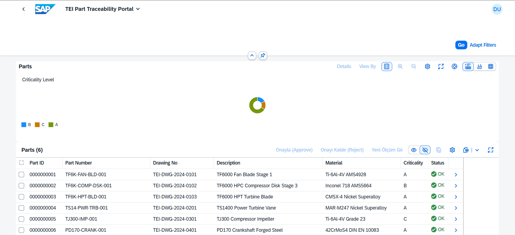Open the export options dropdown arrow
The height and width of the screenshot is (235, 515).
(x=477, y=150)
